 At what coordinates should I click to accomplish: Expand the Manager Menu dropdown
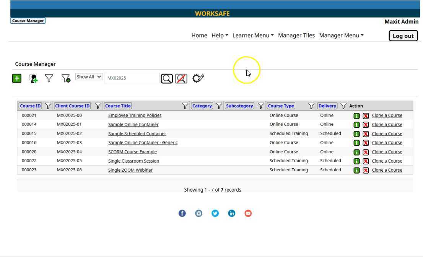click(341, 35)
